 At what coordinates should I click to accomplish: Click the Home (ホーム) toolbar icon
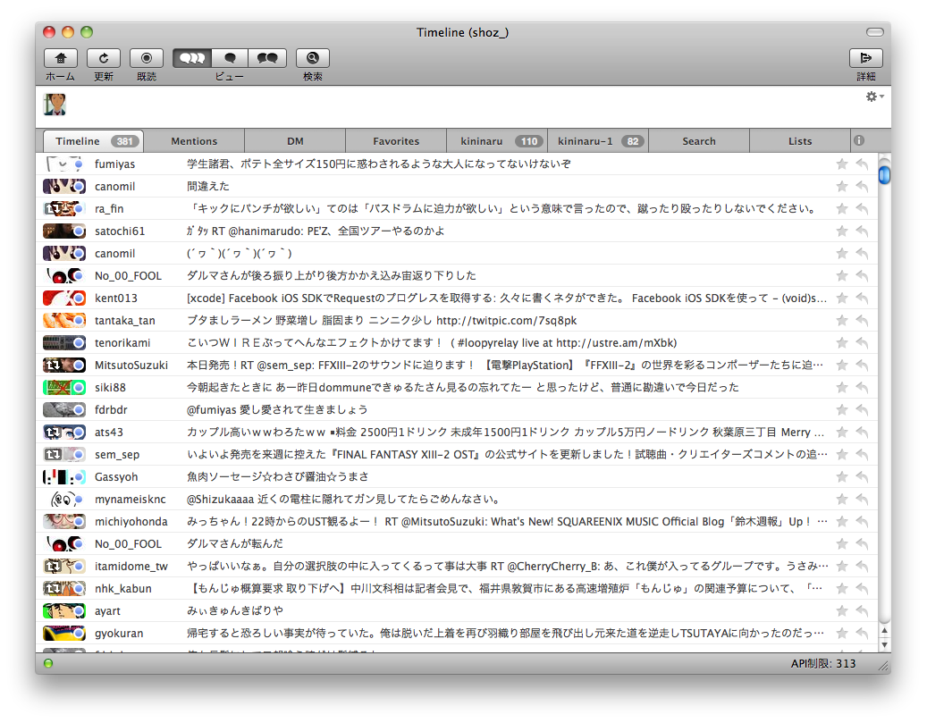click(60, 58)
